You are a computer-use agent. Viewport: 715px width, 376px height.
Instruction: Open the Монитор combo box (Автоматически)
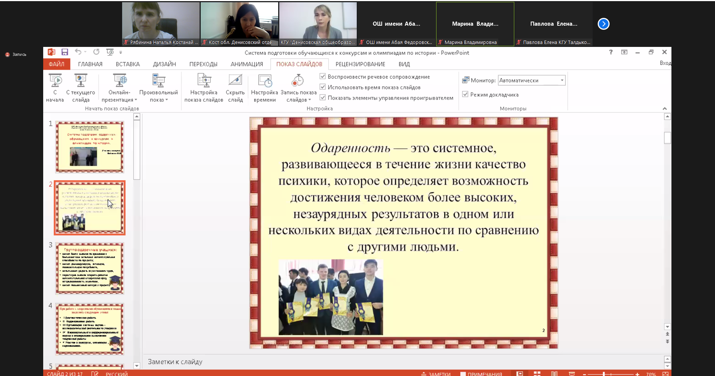tap(532, 80)
